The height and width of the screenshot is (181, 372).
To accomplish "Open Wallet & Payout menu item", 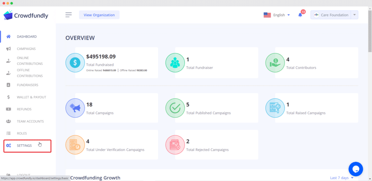I will click(x=31, y=97).
